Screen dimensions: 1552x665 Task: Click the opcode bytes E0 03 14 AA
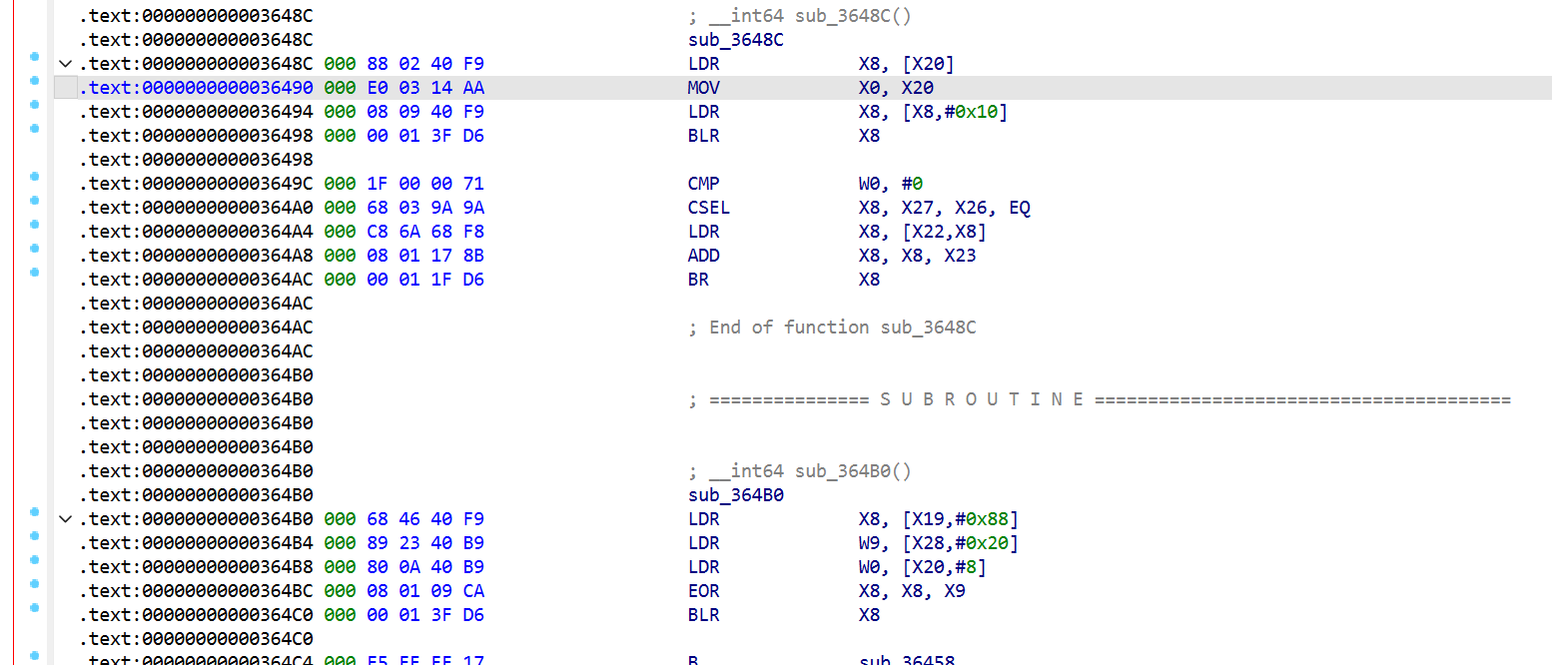coord(425,88)
